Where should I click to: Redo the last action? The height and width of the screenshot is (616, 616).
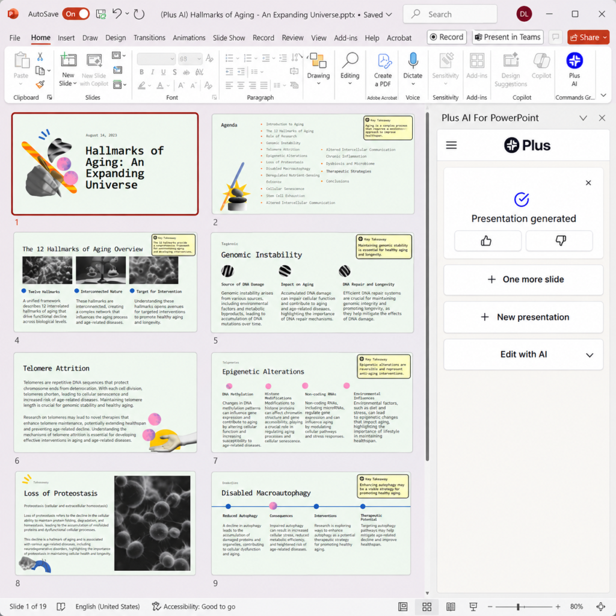pyautogui.click(x=139, y=14)
